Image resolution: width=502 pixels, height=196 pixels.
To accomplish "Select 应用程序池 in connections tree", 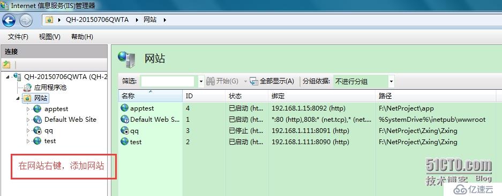I will [x=50, y=88].
